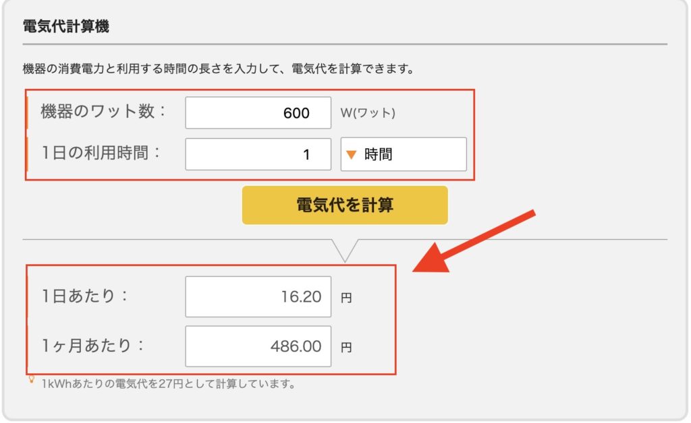This screenshot has width=691, height=423.
Task: Click the 円 unit beside 486.00
Action: [x=346, y=348]
